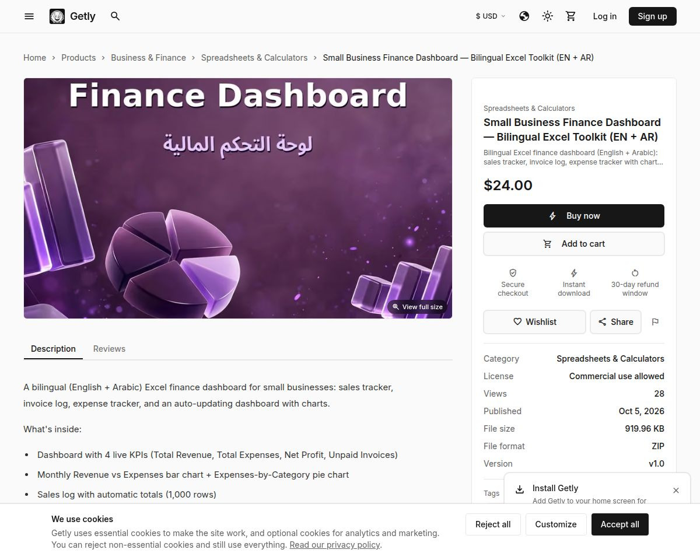Go to Home breadcrumb
The height and width of the screenshot is (560, 700).
coord(34,58)
